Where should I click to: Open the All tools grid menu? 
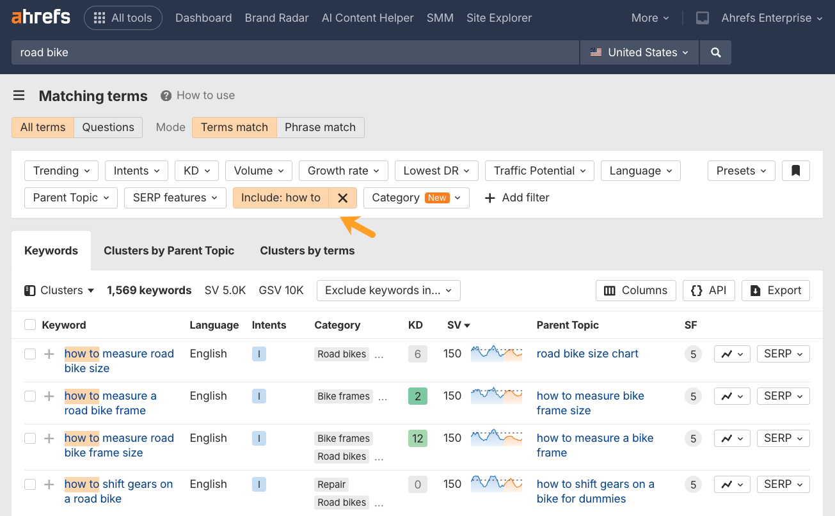pos(123,18)
